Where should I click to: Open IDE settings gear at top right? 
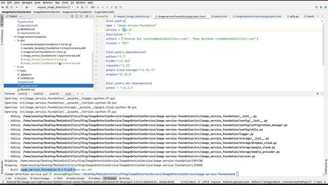coord(321,7)
